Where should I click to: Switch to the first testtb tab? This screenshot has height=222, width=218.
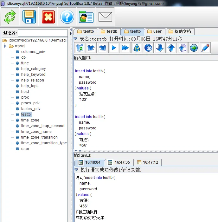pos(86,31)
